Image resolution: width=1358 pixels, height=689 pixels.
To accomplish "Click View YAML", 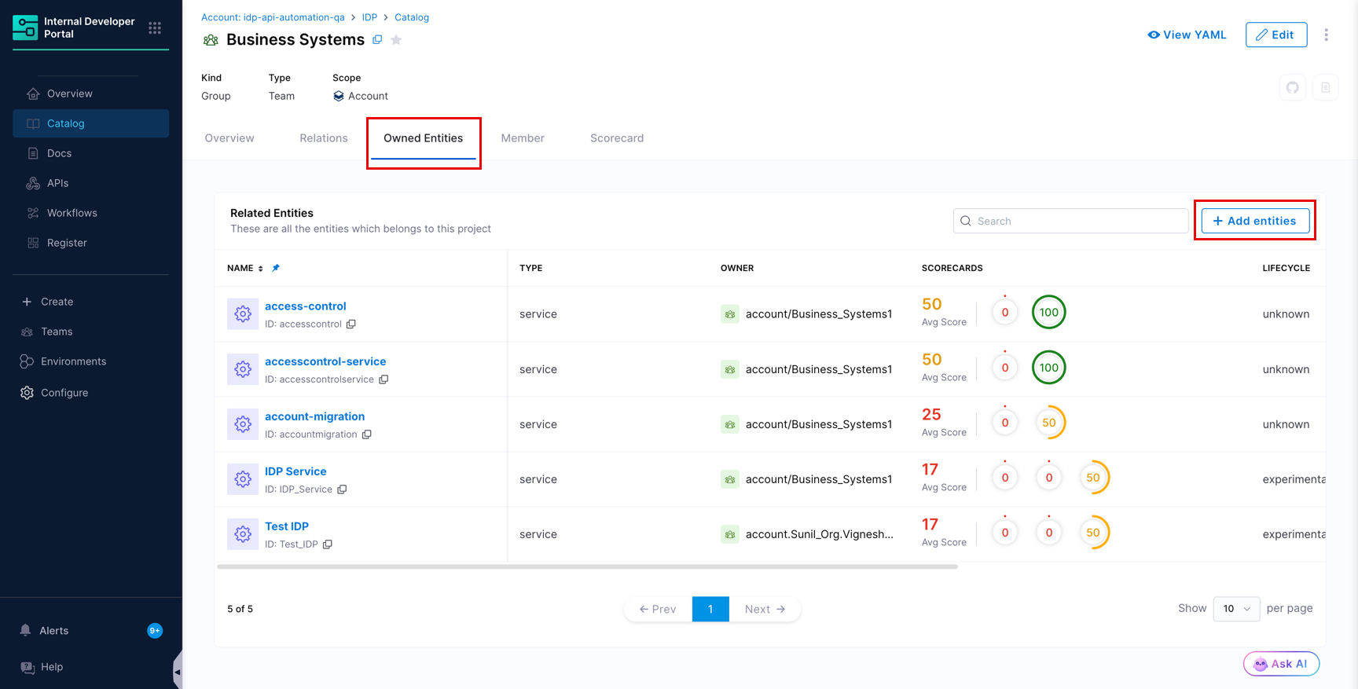I will 1187,35.
